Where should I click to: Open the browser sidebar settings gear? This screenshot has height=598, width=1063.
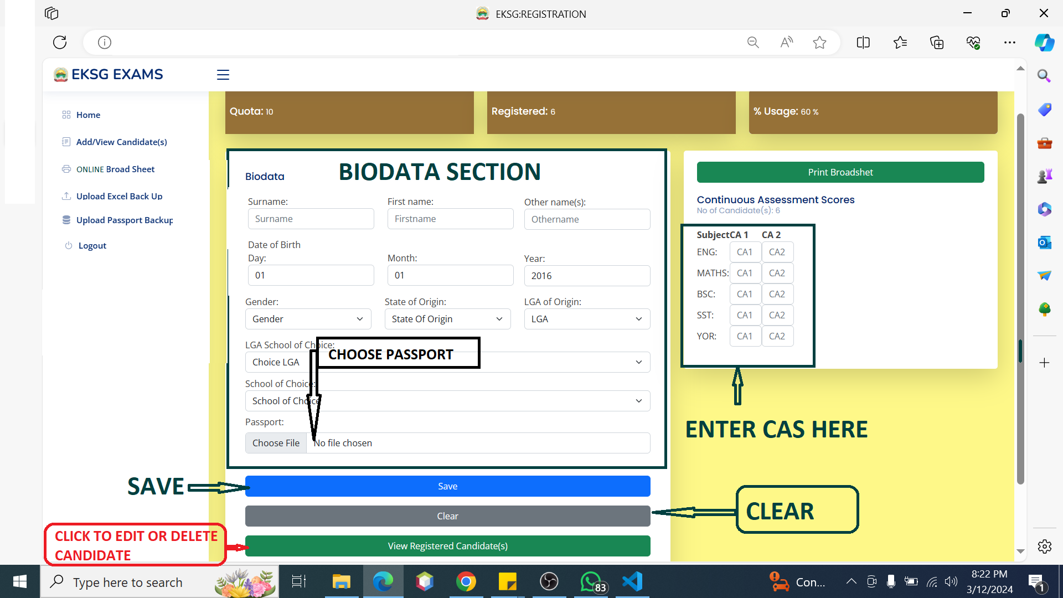point(1044,547)
